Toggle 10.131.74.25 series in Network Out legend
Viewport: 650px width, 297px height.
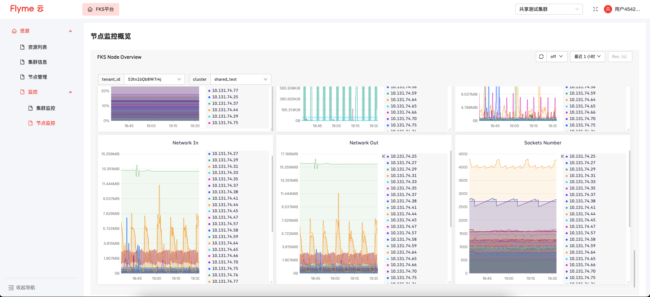403,156
